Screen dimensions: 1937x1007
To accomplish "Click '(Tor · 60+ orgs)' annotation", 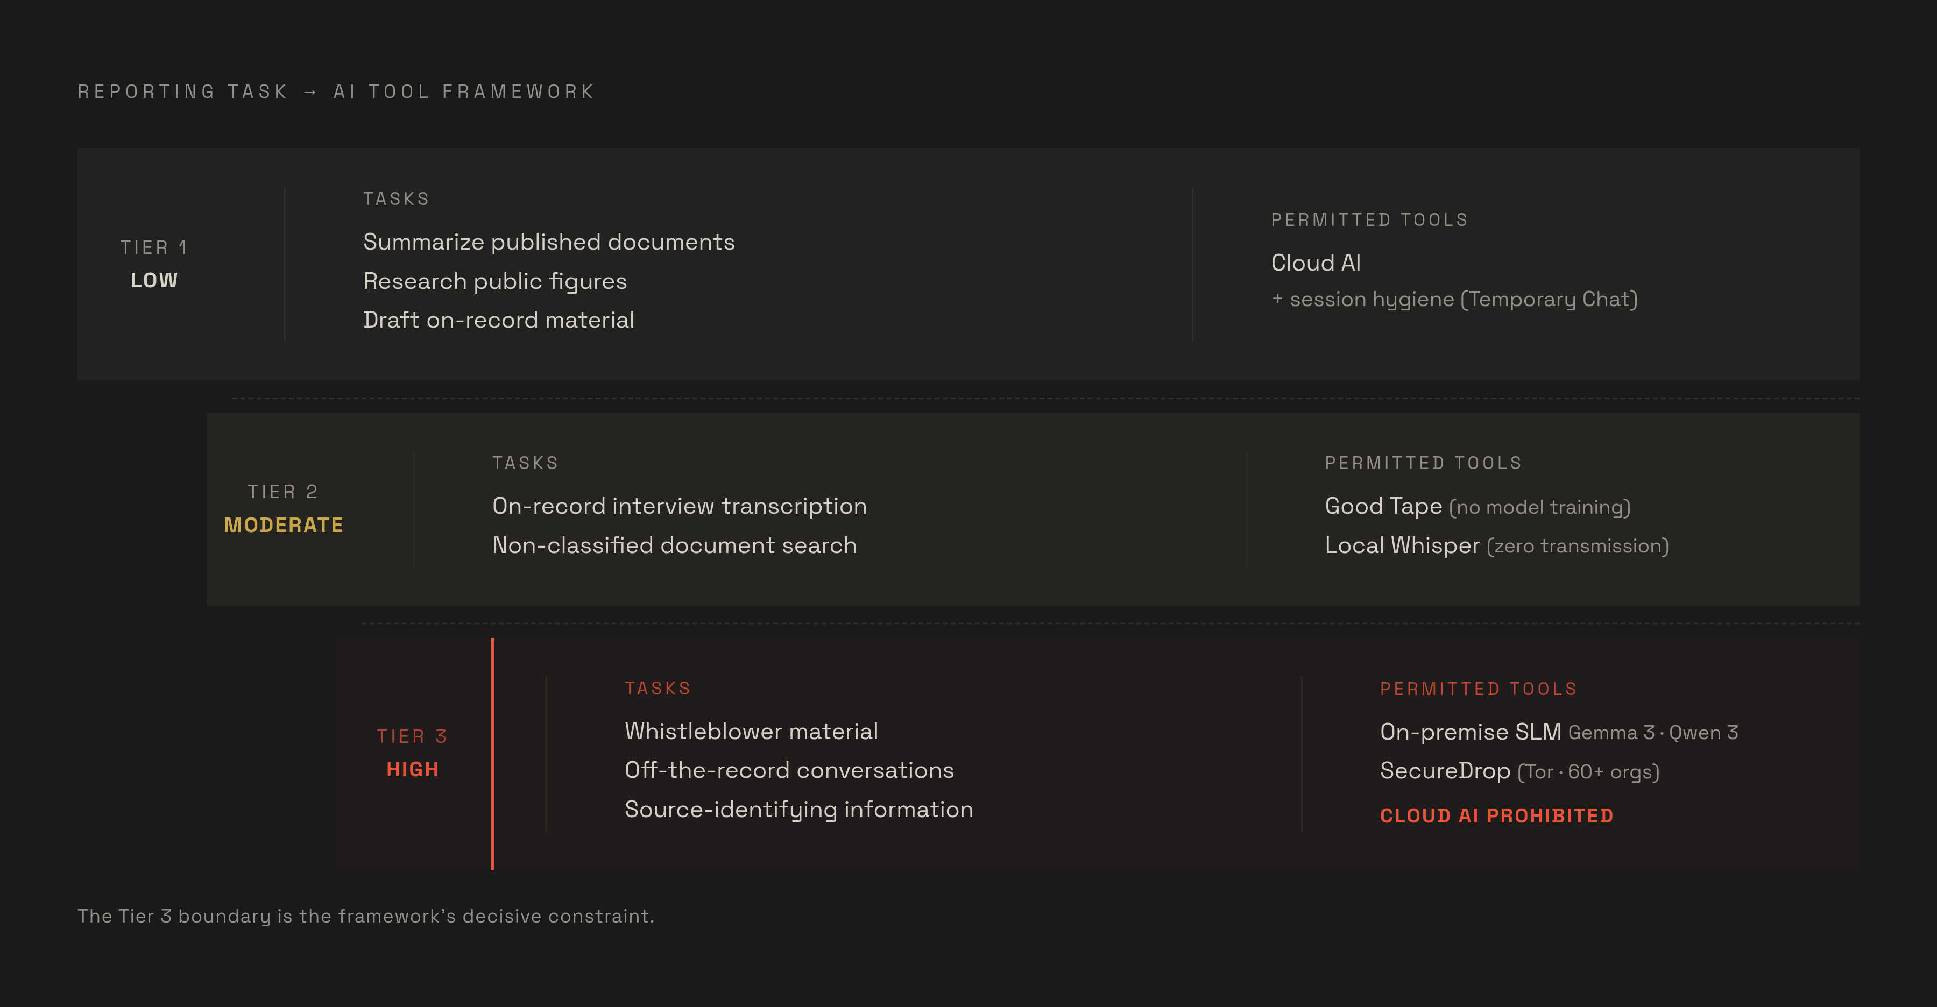I will point(1588,772).
